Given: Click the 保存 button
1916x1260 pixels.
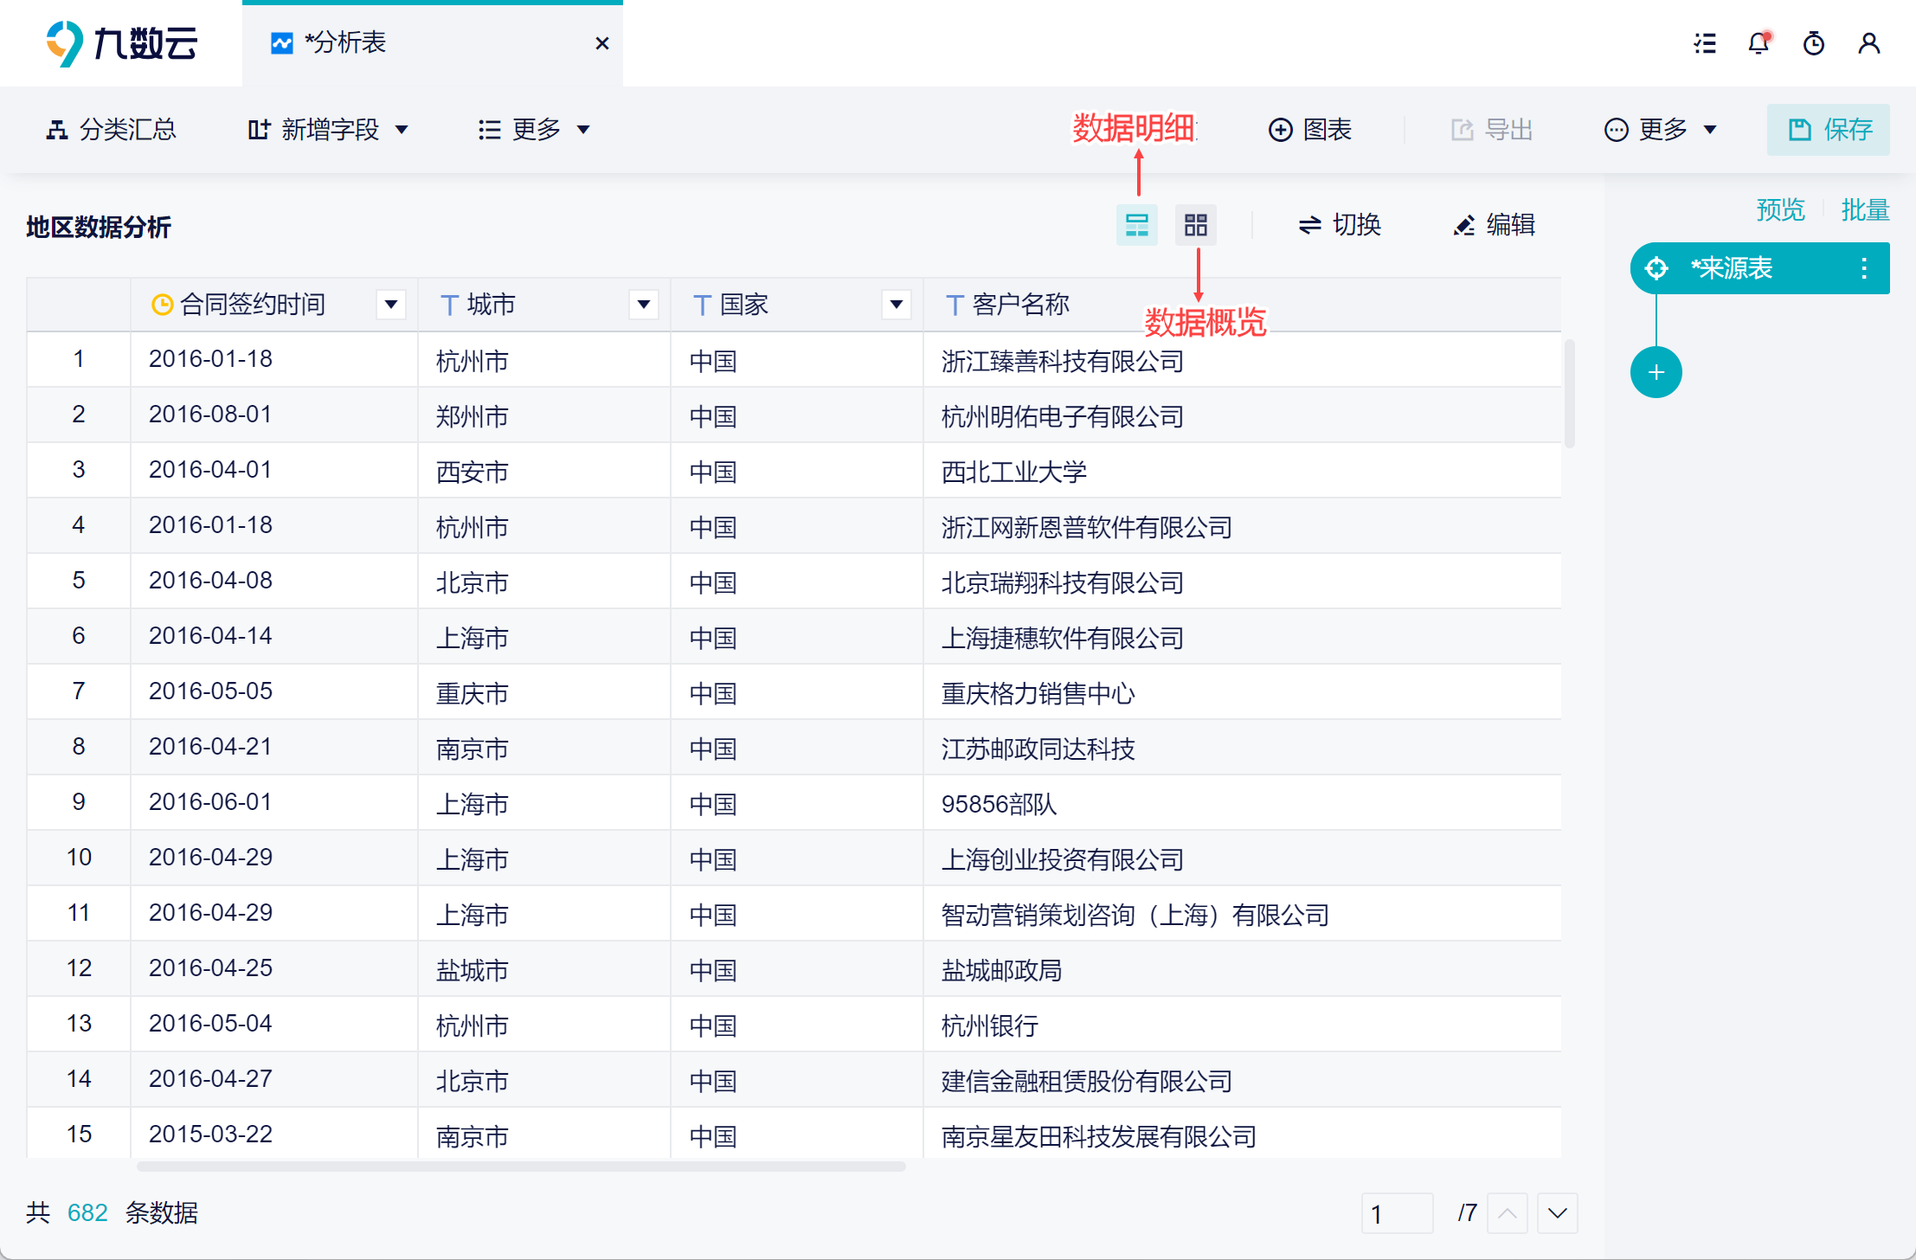Looking at the screenshot, I should 1829,130.
